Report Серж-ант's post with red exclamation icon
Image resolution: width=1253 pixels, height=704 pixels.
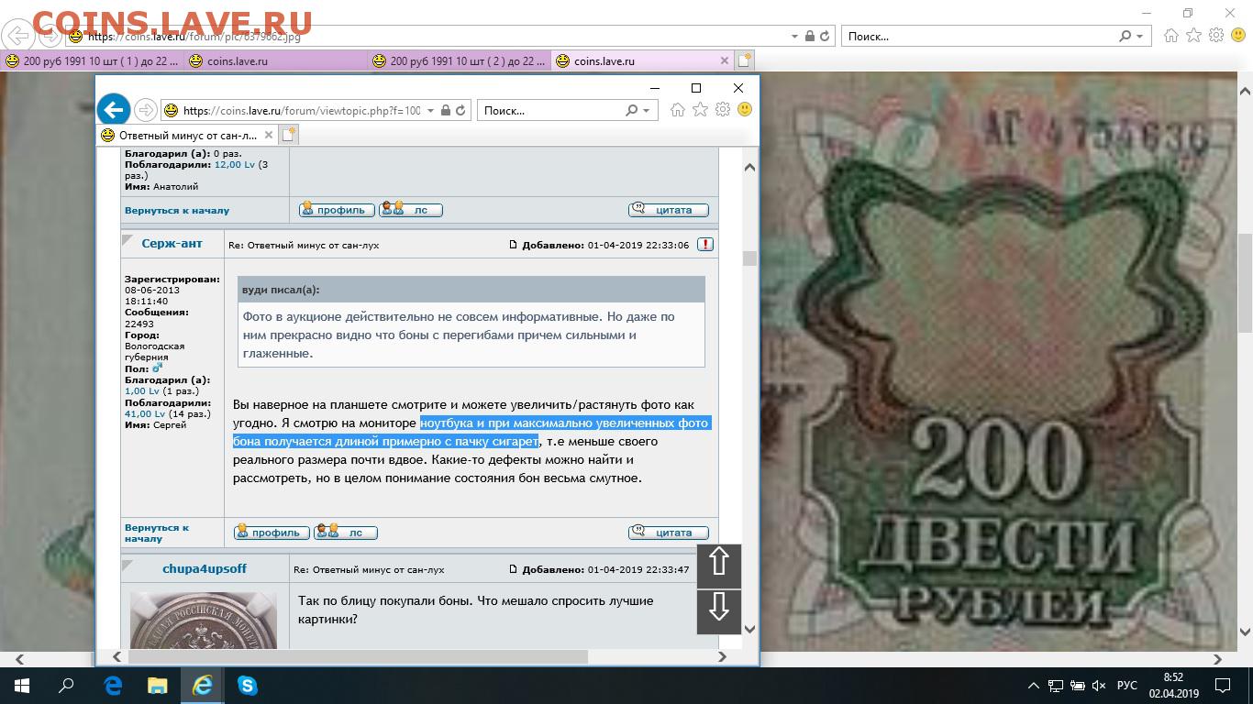pyautogui.click(x=704, y=245)
